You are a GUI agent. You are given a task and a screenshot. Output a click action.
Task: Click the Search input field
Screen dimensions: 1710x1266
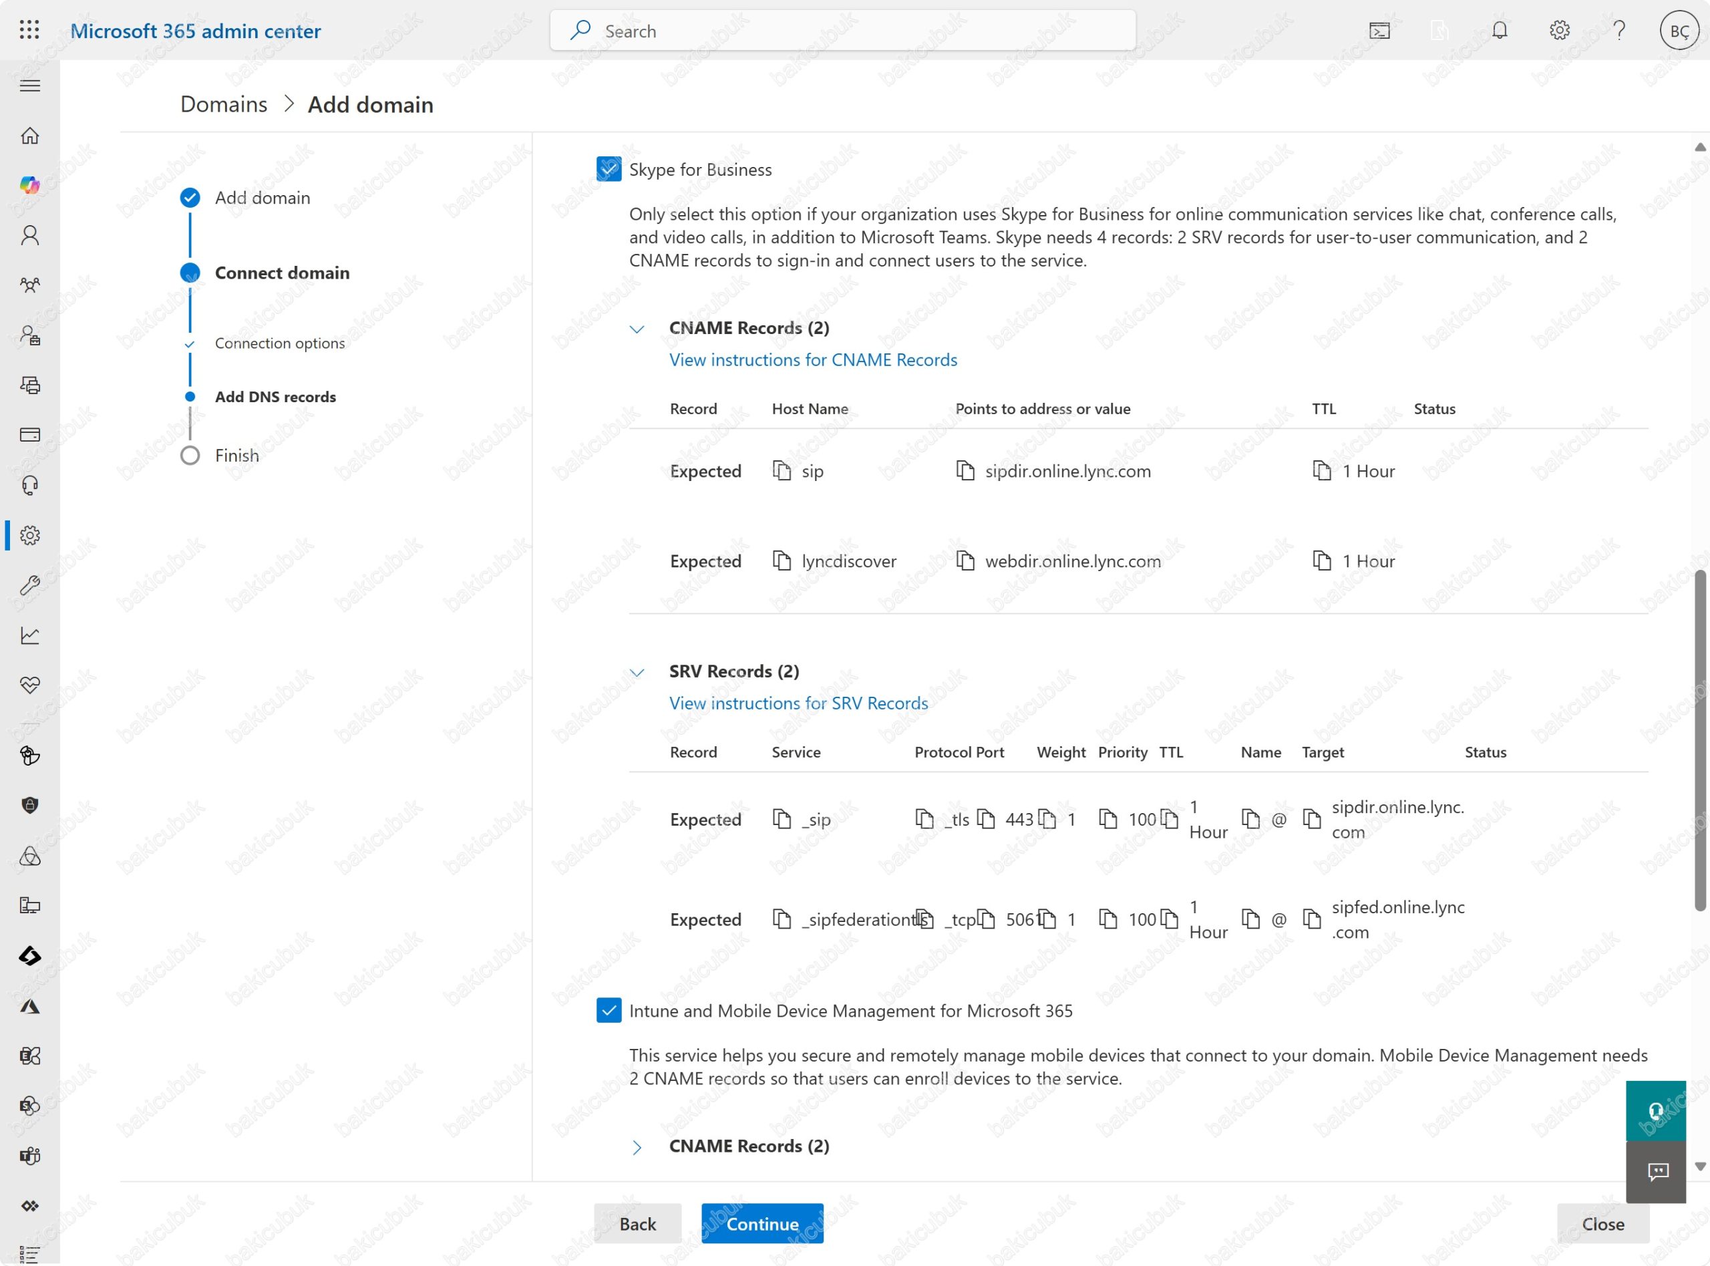[x=843, y=31]
